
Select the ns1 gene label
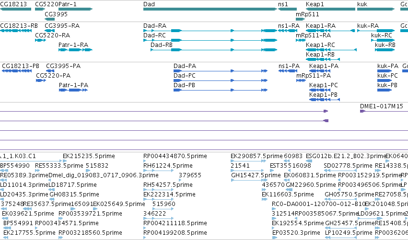pyautogui.click(x=283, y=4)
